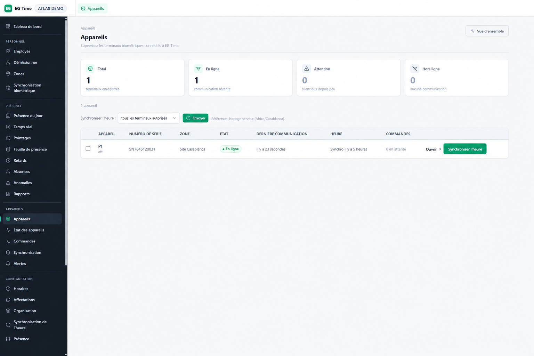The image size is (534, 356).
Task: Go to the Organisation section
Action: (x=32, y=311)
